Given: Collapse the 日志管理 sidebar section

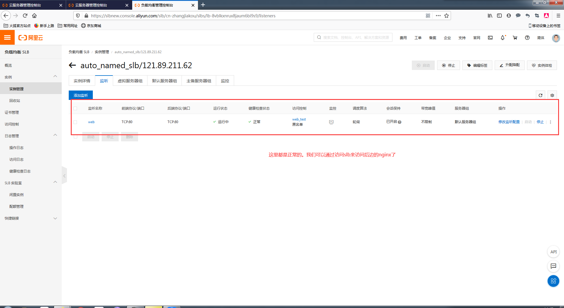Looking at the screenshot, I should [x=55, y=135].
